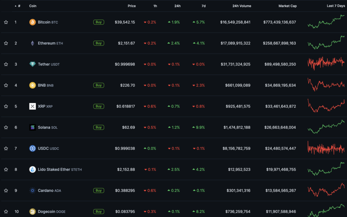Screen dimensions: 347x217
Task: Sort table by Market Cap header
Action: coord(287,6)
